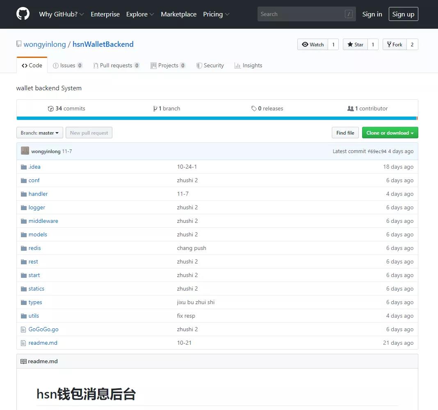Expand the Pricing dropdown menu

click(216, 14)
